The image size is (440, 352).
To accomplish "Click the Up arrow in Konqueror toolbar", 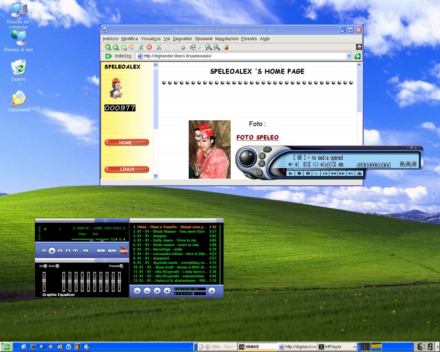I will pyautogui.click(x=108, y=47).
